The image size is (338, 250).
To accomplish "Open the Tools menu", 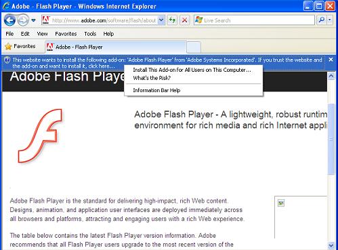I will (x=90, y=34).
